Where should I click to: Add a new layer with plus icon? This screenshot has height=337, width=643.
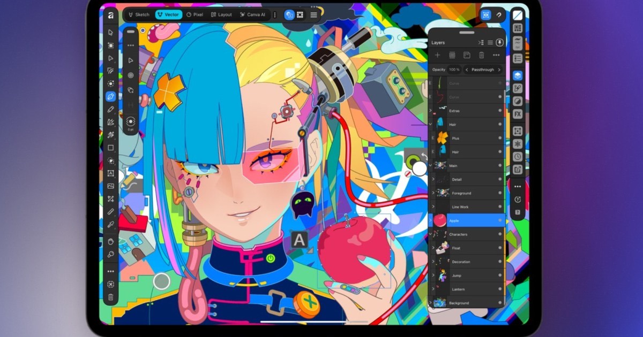coord(437,55)
